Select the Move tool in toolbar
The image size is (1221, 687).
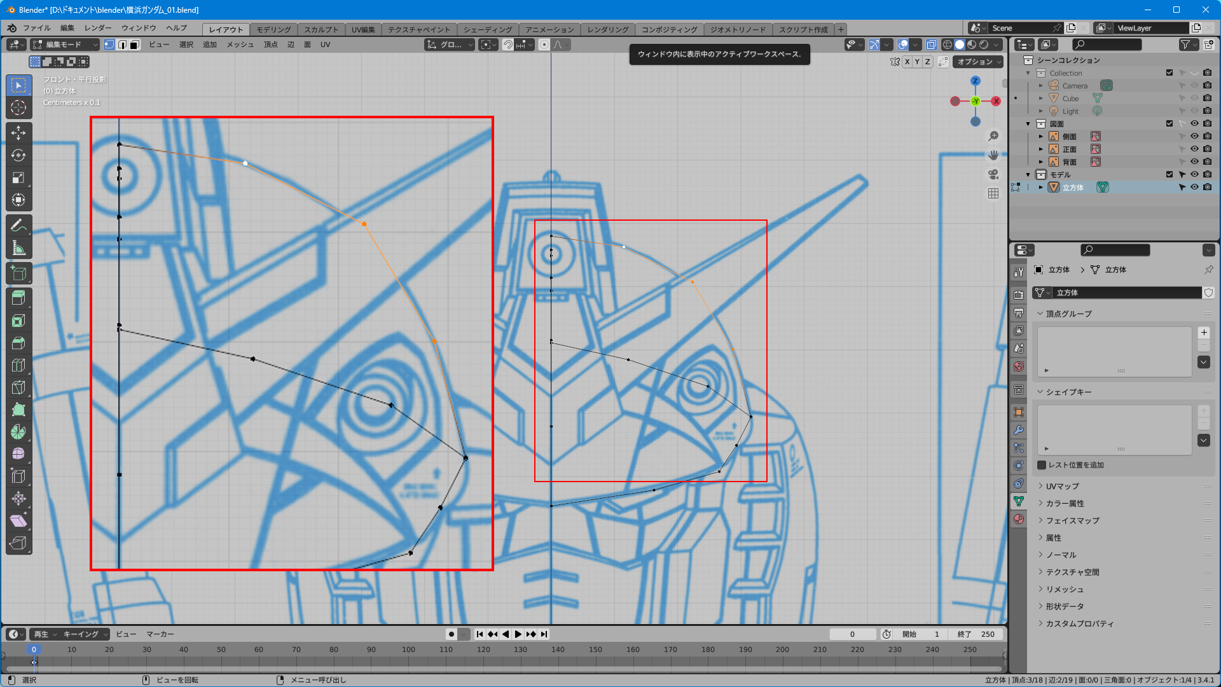coord(18,133)
